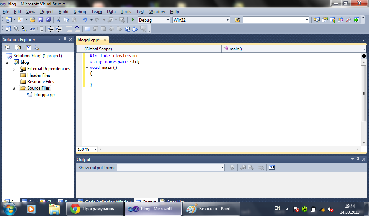Uncomment the selected lines icon
The image size is (369, 216).
(77, 29)
